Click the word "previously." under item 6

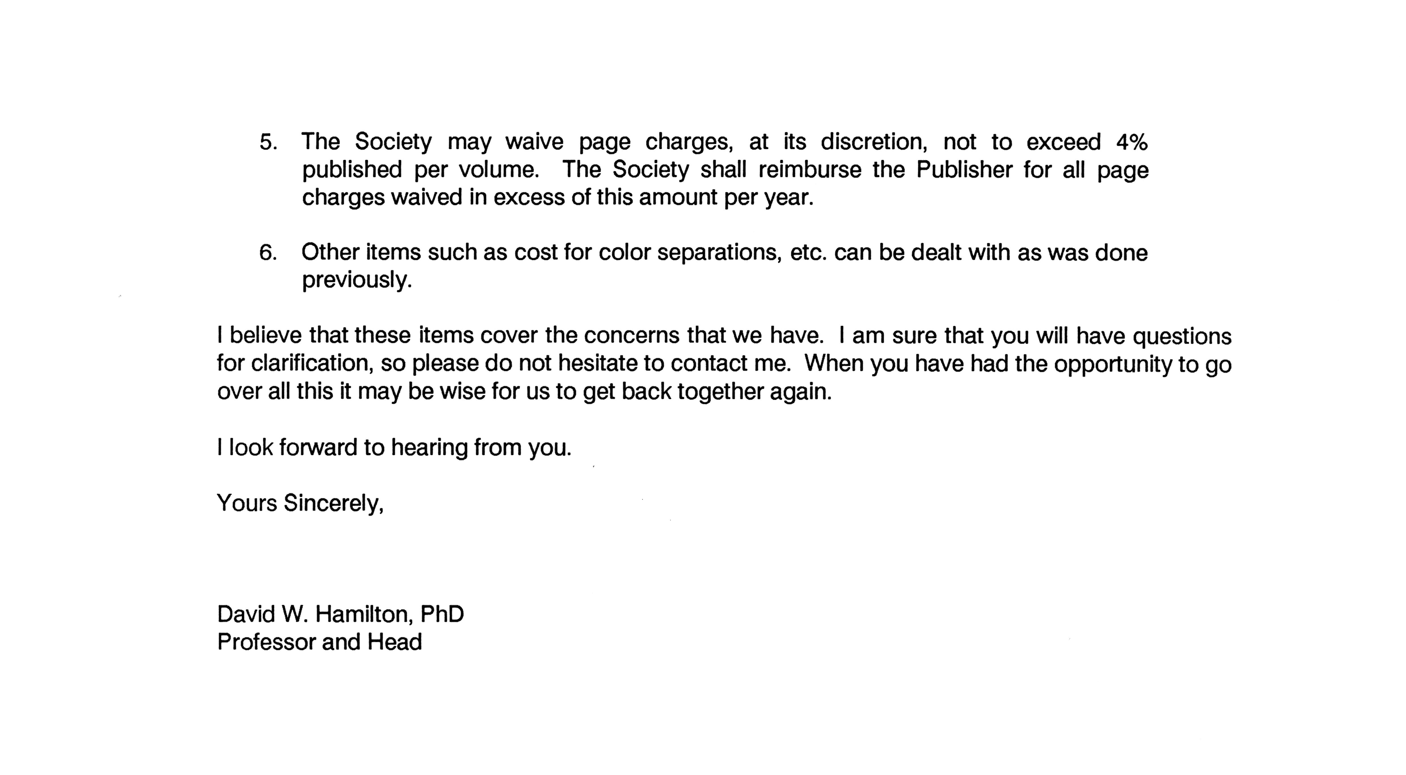[x=357, y=280]
